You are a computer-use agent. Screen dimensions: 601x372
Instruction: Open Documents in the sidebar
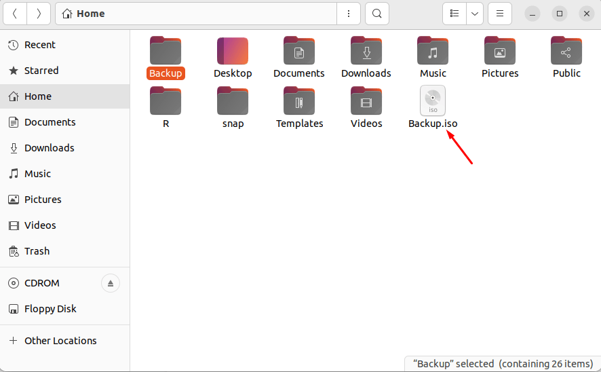point(64,122)
